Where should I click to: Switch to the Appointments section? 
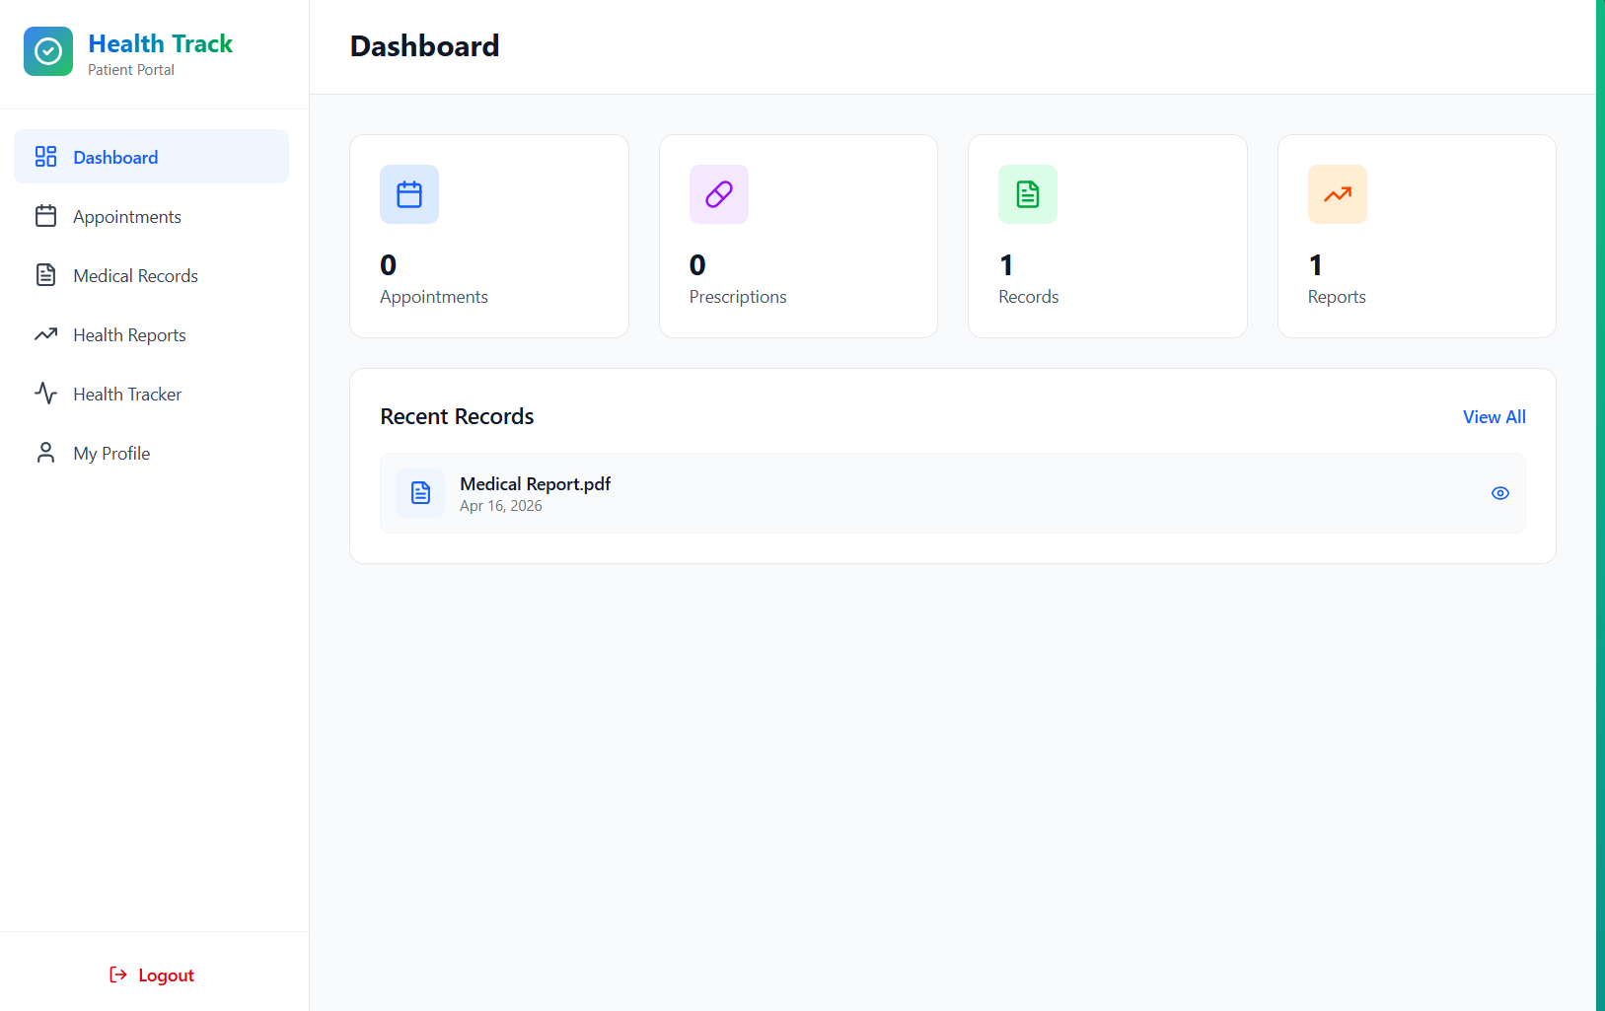coord(125,216)
